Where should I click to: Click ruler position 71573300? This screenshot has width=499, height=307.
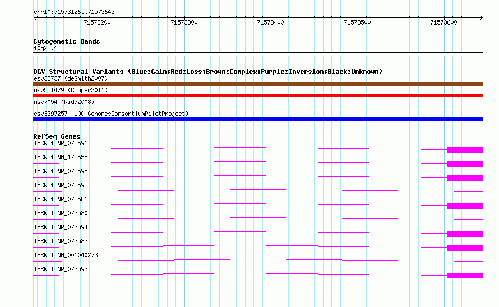pos(184,22)
